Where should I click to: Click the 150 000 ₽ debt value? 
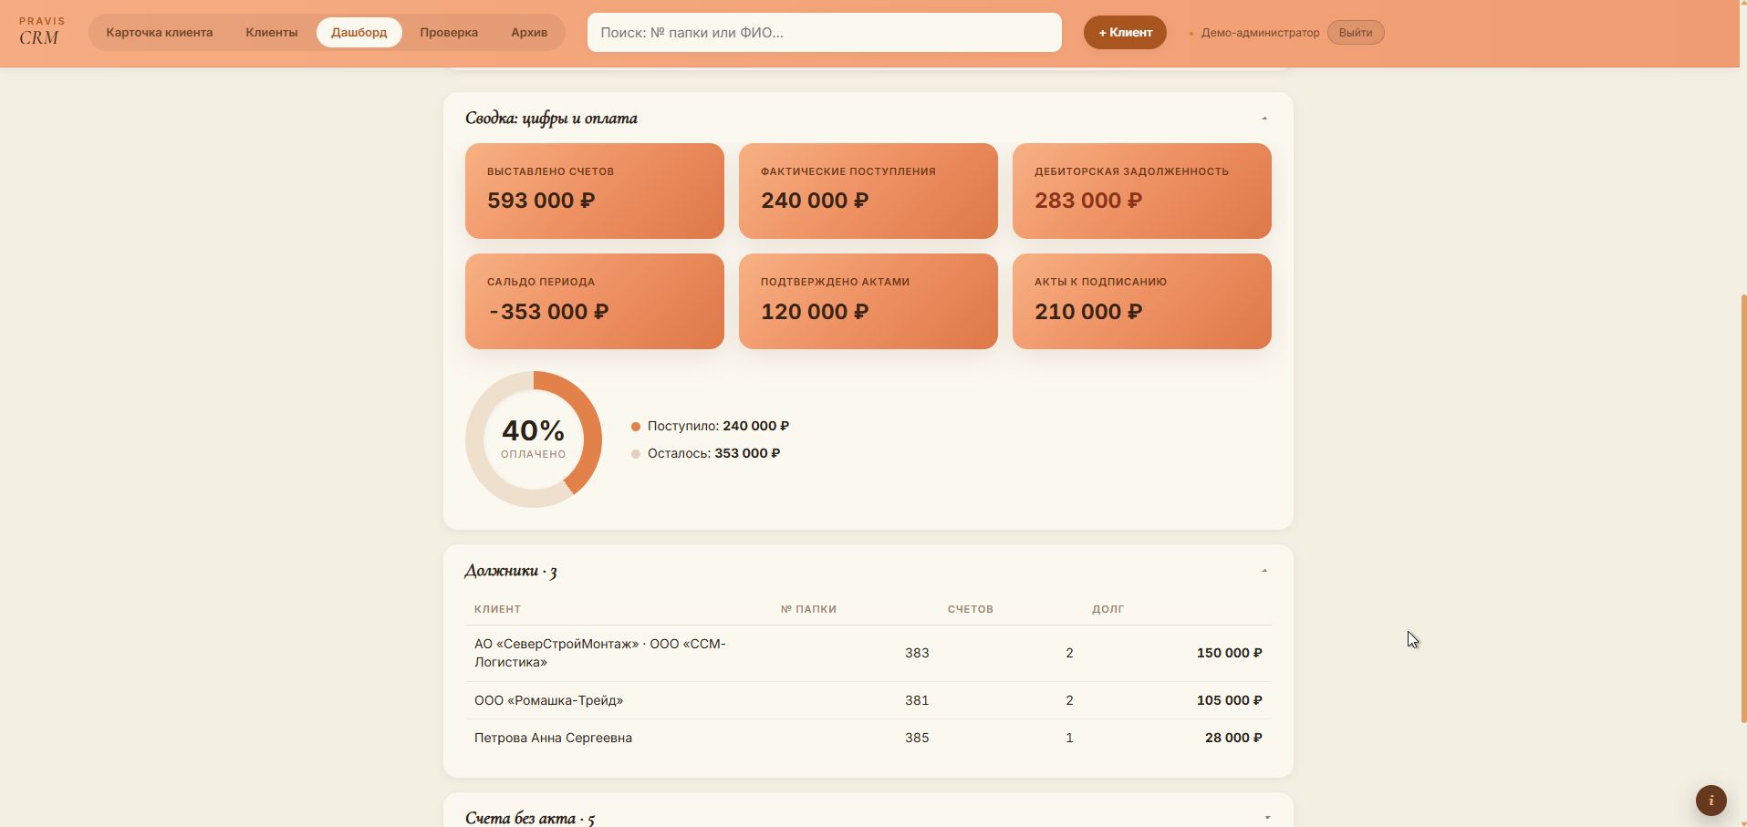point(1229,653)
